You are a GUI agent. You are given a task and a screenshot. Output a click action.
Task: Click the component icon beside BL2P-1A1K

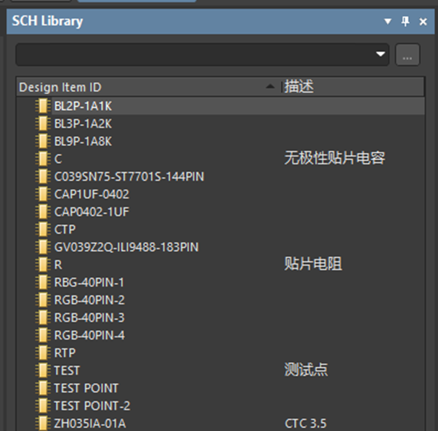click(x=43, y=106)
